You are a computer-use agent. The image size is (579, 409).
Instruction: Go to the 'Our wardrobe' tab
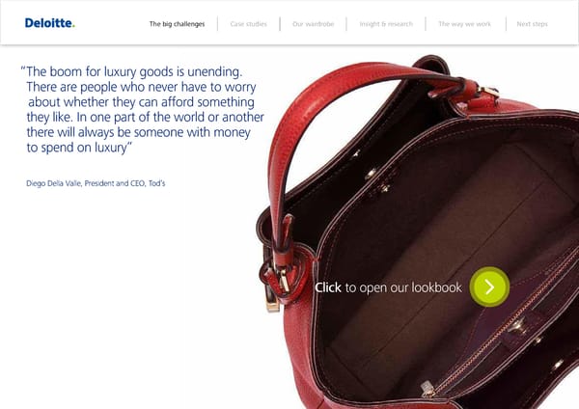(313, 24)
